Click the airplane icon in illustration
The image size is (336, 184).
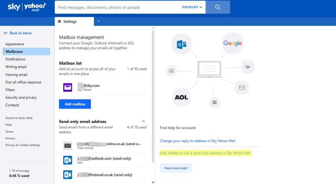248,67
